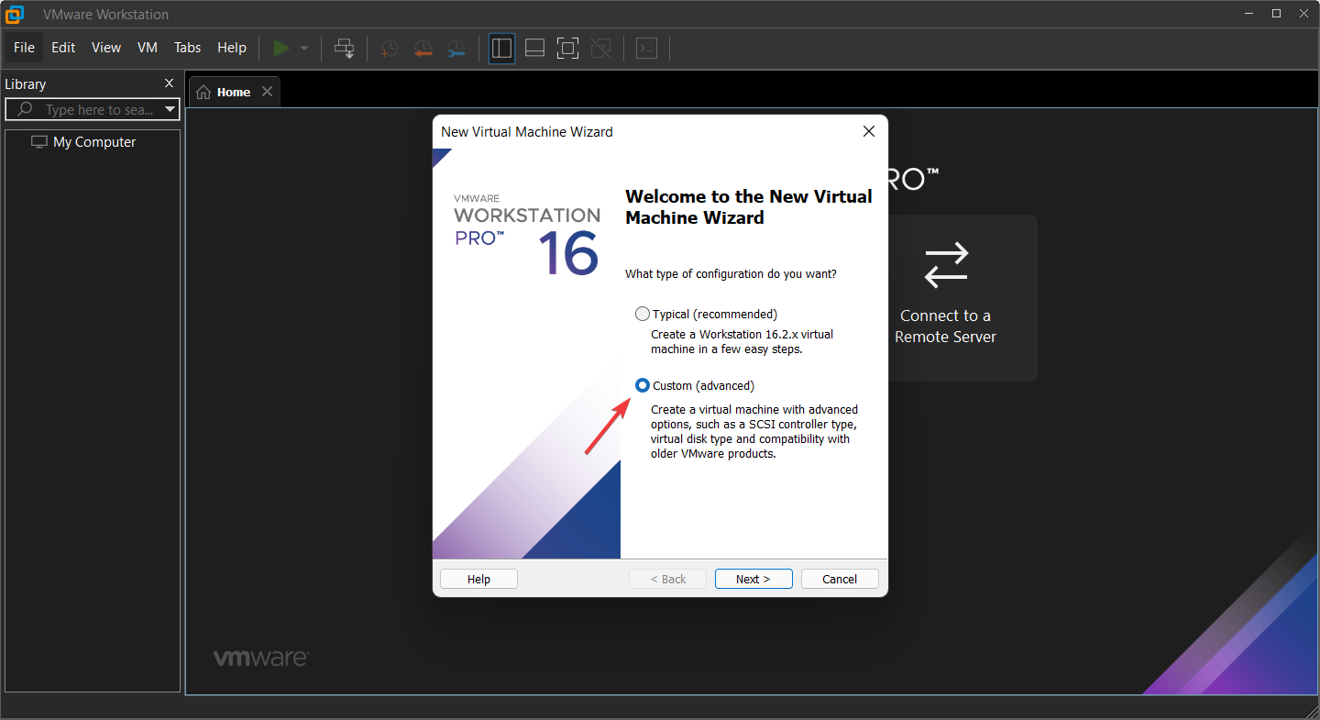Maximize the VMware Workstation window
Screen dimensions: 1320x720
(x=1276, y=14)
